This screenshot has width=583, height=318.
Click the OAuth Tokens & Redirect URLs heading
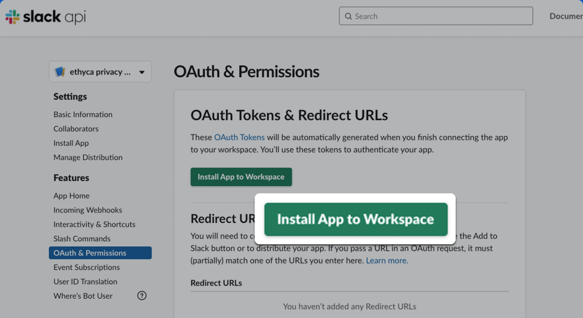pyautogui.click(x=289, y=115)
